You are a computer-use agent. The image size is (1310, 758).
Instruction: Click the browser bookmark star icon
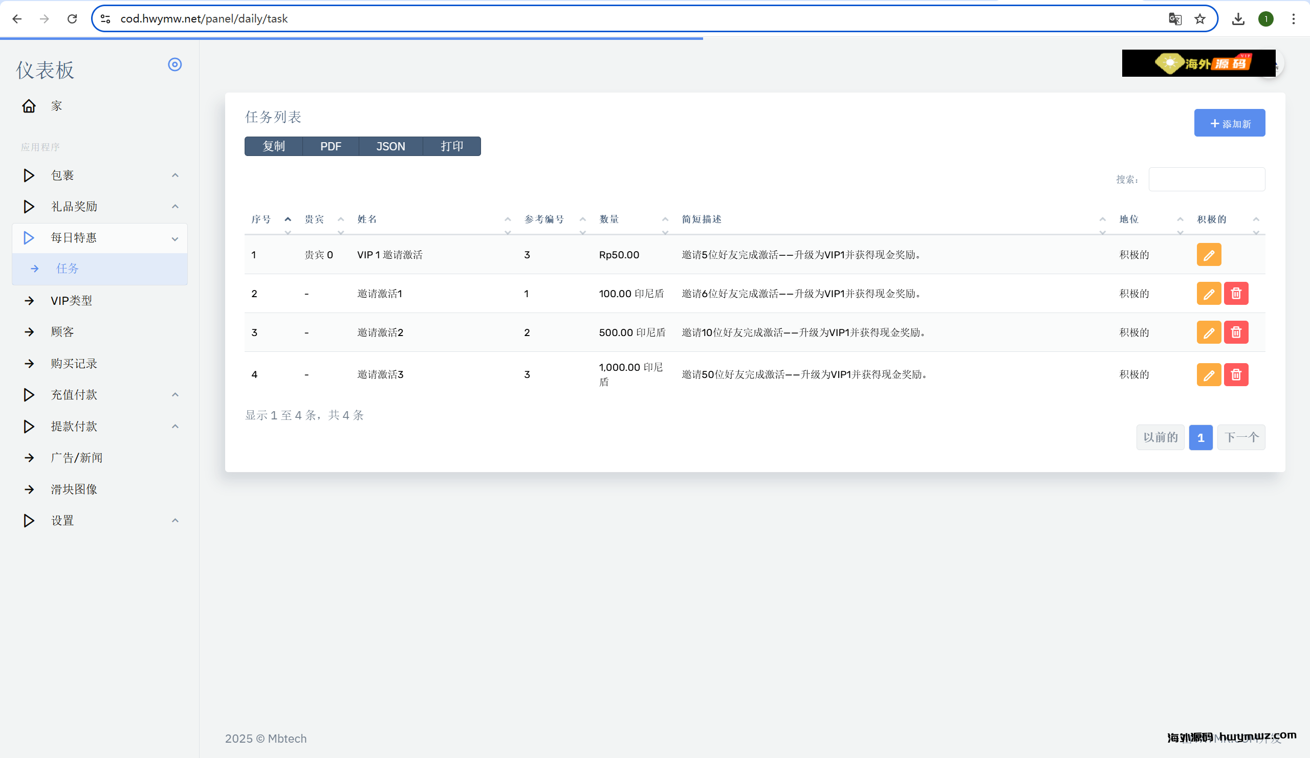coord(1199,19)
